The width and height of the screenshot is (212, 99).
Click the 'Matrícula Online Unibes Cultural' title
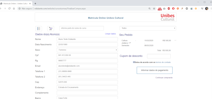pyautogui.click(x=105, y=18)
